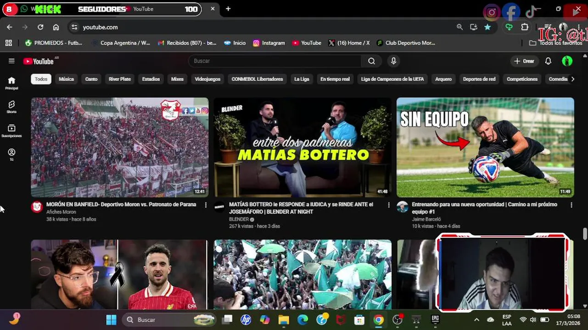Click the YouTube search input field
Screen dimensions: 588x330
click(x=275, y=61)
